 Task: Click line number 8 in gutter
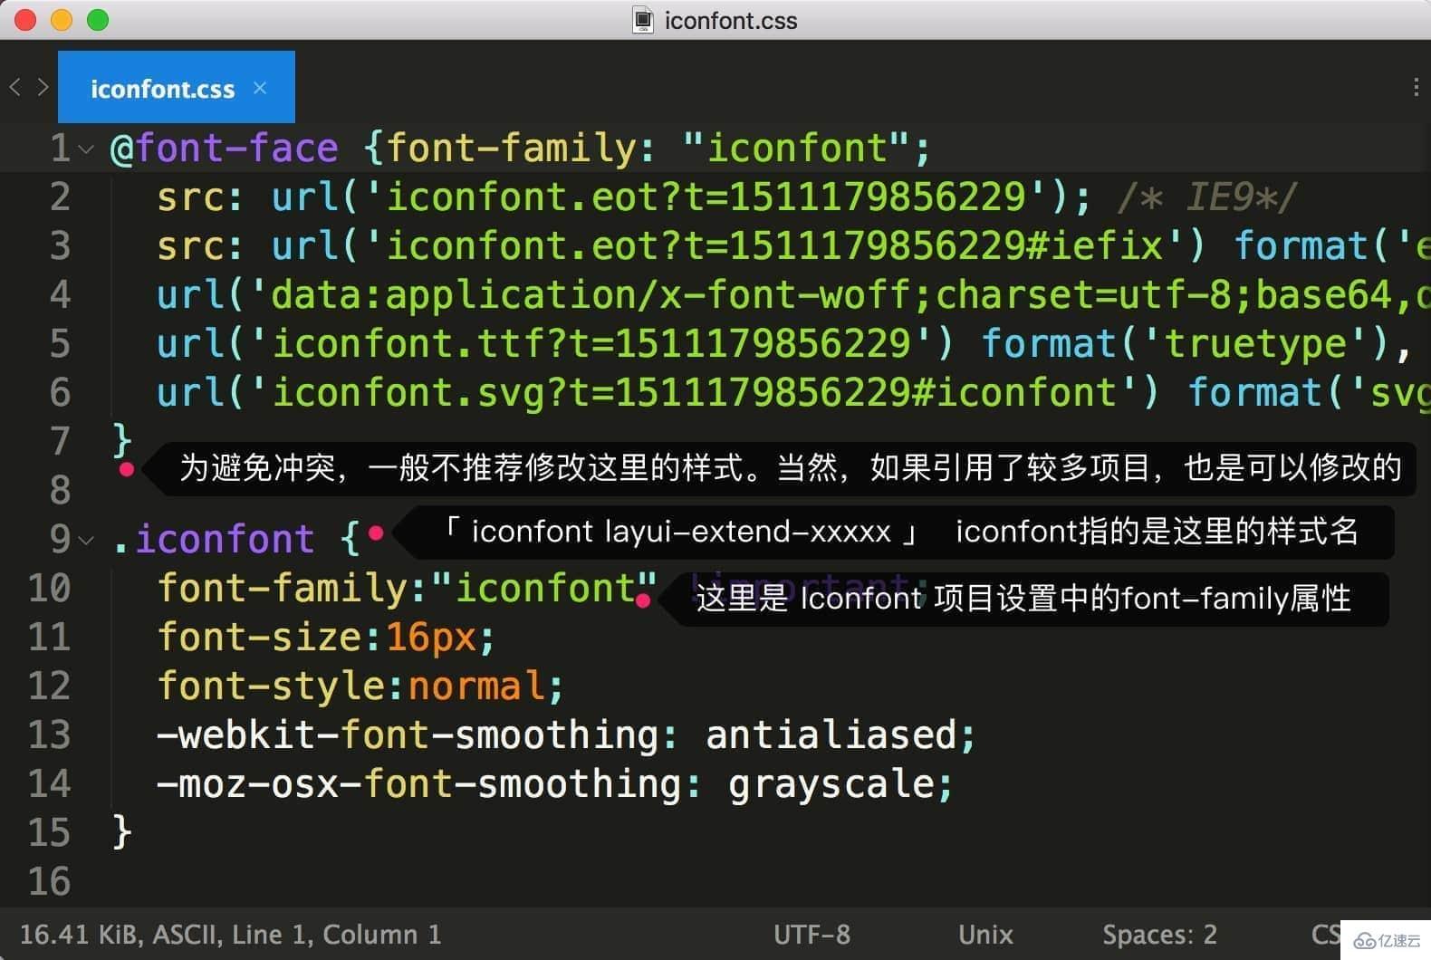coord(60,490)
